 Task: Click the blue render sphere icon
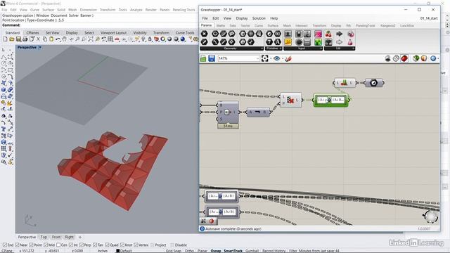tap(183, 39)
